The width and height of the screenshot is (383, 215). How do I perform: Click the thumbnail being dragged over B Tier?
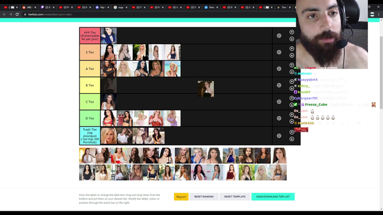[206, 89]
